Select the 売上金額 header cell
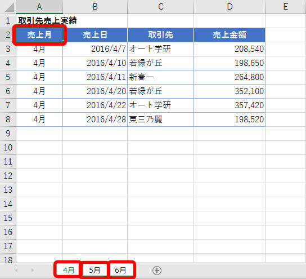Image resolution: width=306 pixels, height=279 pixels. tap(229, 35)
